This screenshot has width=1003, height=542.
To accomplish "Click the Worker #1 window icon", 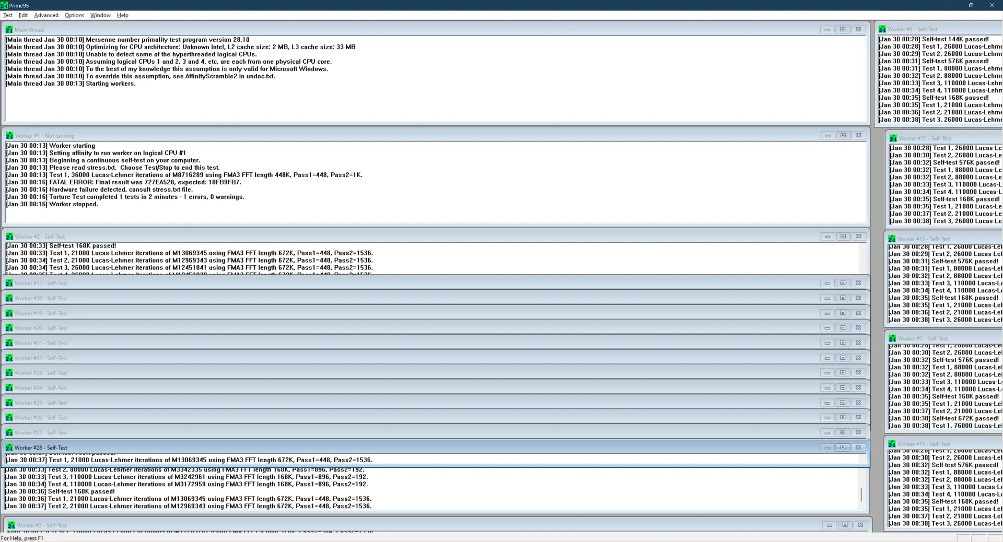I will coord(9,136).
